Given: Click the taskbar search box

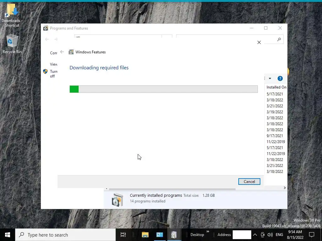Looking at the screenshot, I should (65, 235).
